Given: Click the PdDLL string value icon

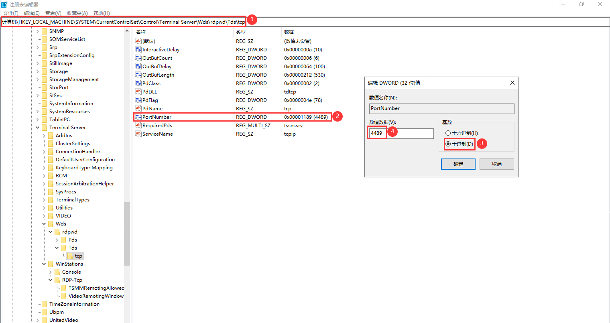Looking at the screenshot, I should tap(138, 91).
